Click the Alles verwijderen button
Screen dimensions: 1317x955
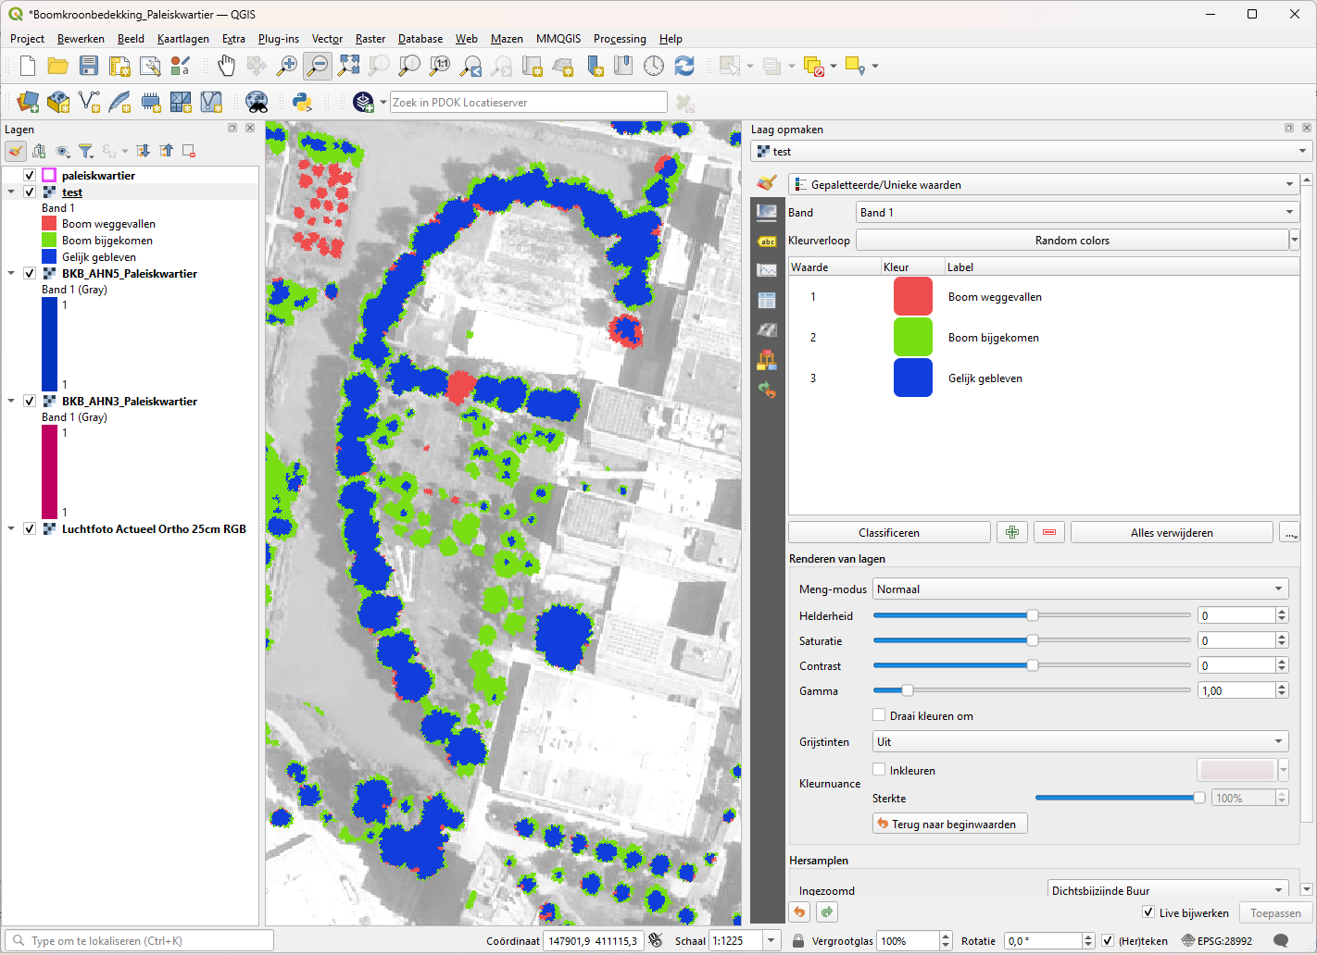tap(1171, 533)
